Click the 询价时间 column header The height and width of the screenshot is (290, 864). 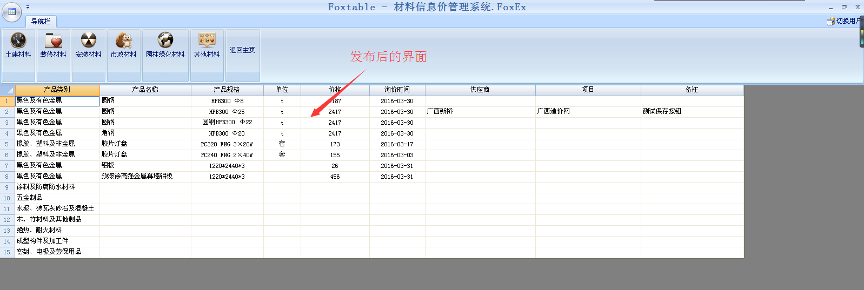point(397,90)
